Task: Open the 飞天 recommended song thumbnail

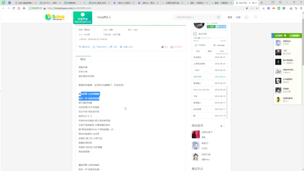Action: pos(278,52)
